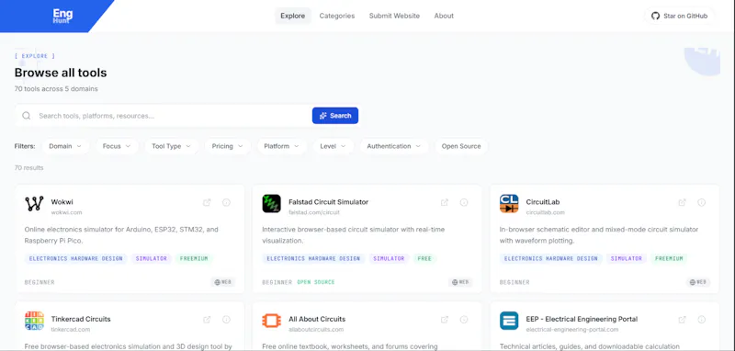Screen dimensions: 735x351
Task: Open the Tool Type filter dropdown
Action: 171,146
